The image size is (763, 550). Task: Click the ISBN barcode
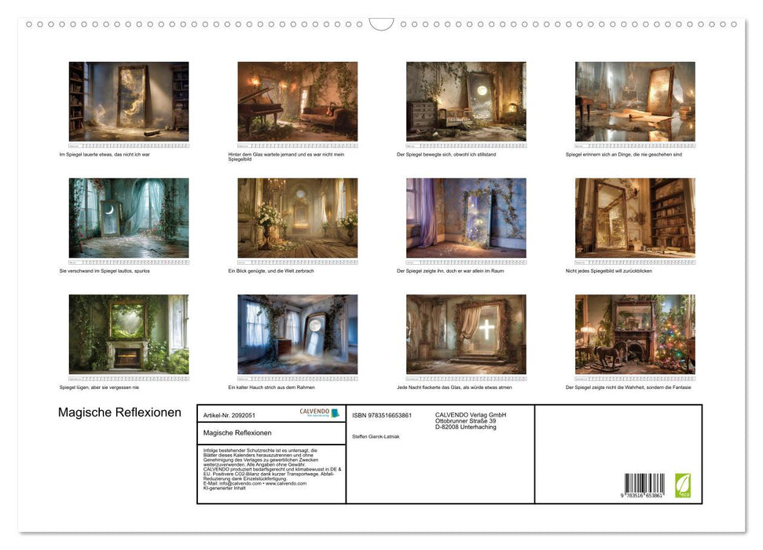644,486
